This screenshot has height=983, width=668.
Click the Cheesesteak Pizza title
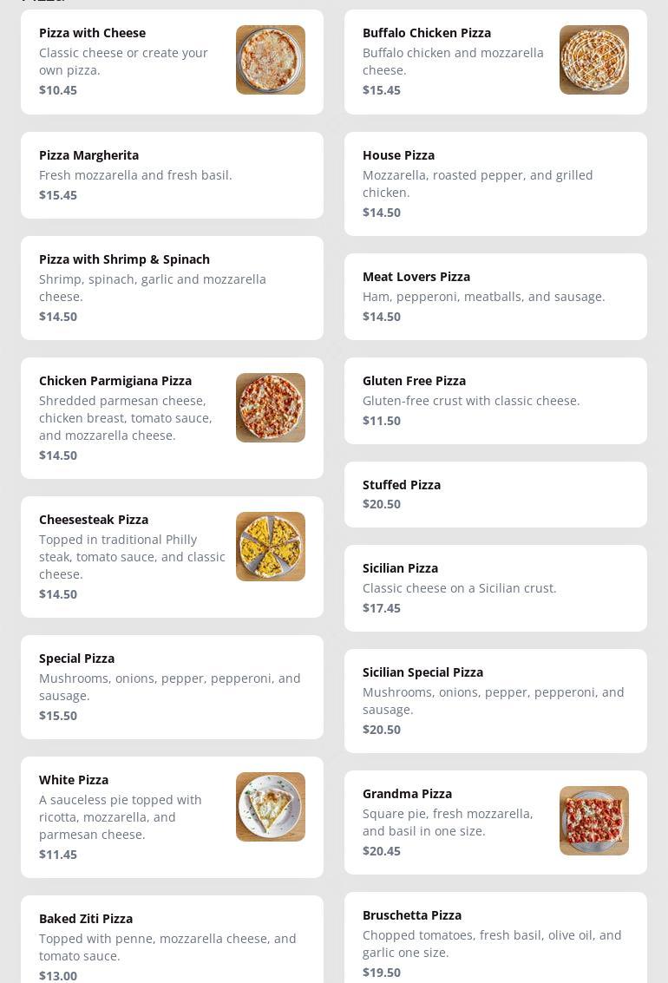[x=94, y=520]
